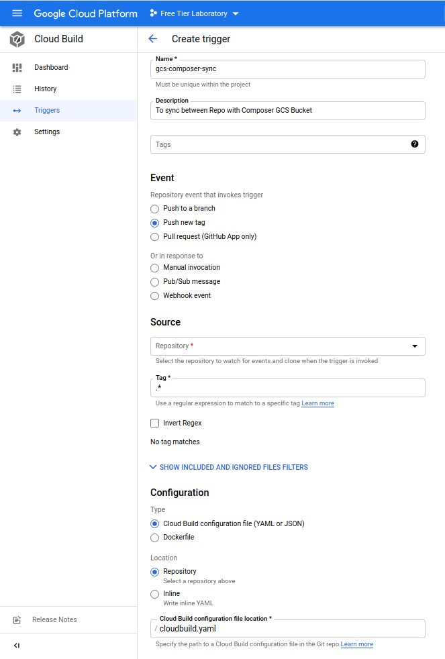
Task: Click the Tags input field
Action: [x=288, y=144]
